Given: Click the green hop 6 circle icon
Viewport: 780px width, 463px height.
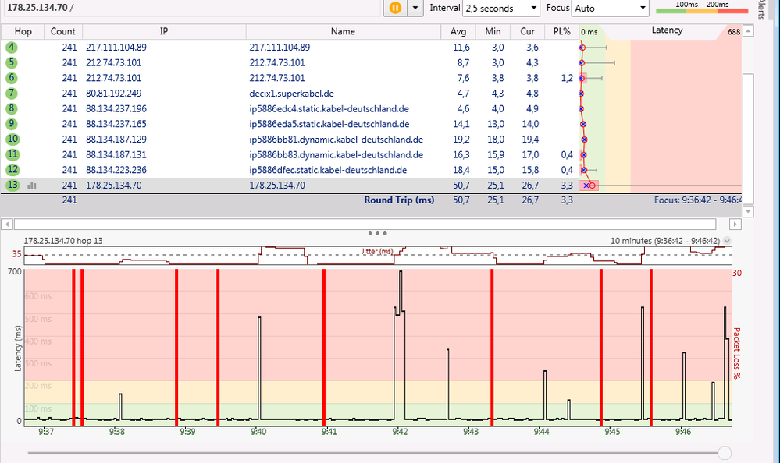Looking at the screenshot, I should (x=12, y=78).
